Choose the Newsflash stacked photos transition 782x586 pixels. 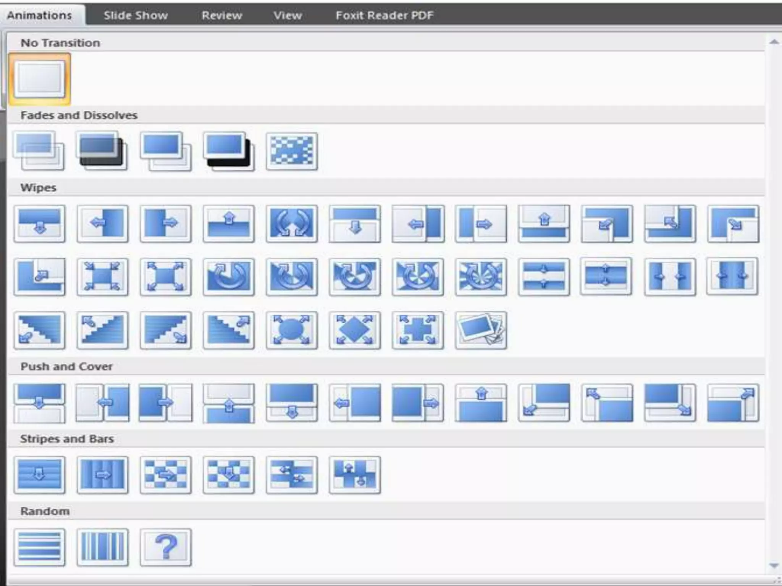[480, 330]
